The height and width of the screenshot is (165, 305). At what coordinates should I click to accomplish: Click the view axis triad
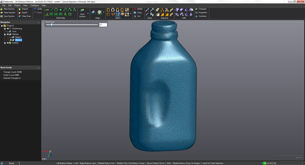(48, 155)
